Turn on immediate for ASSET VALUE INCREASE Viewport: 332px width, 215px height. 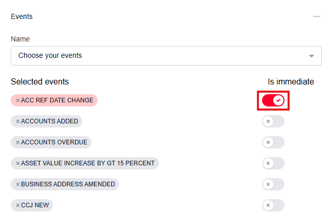coord(273,163)
